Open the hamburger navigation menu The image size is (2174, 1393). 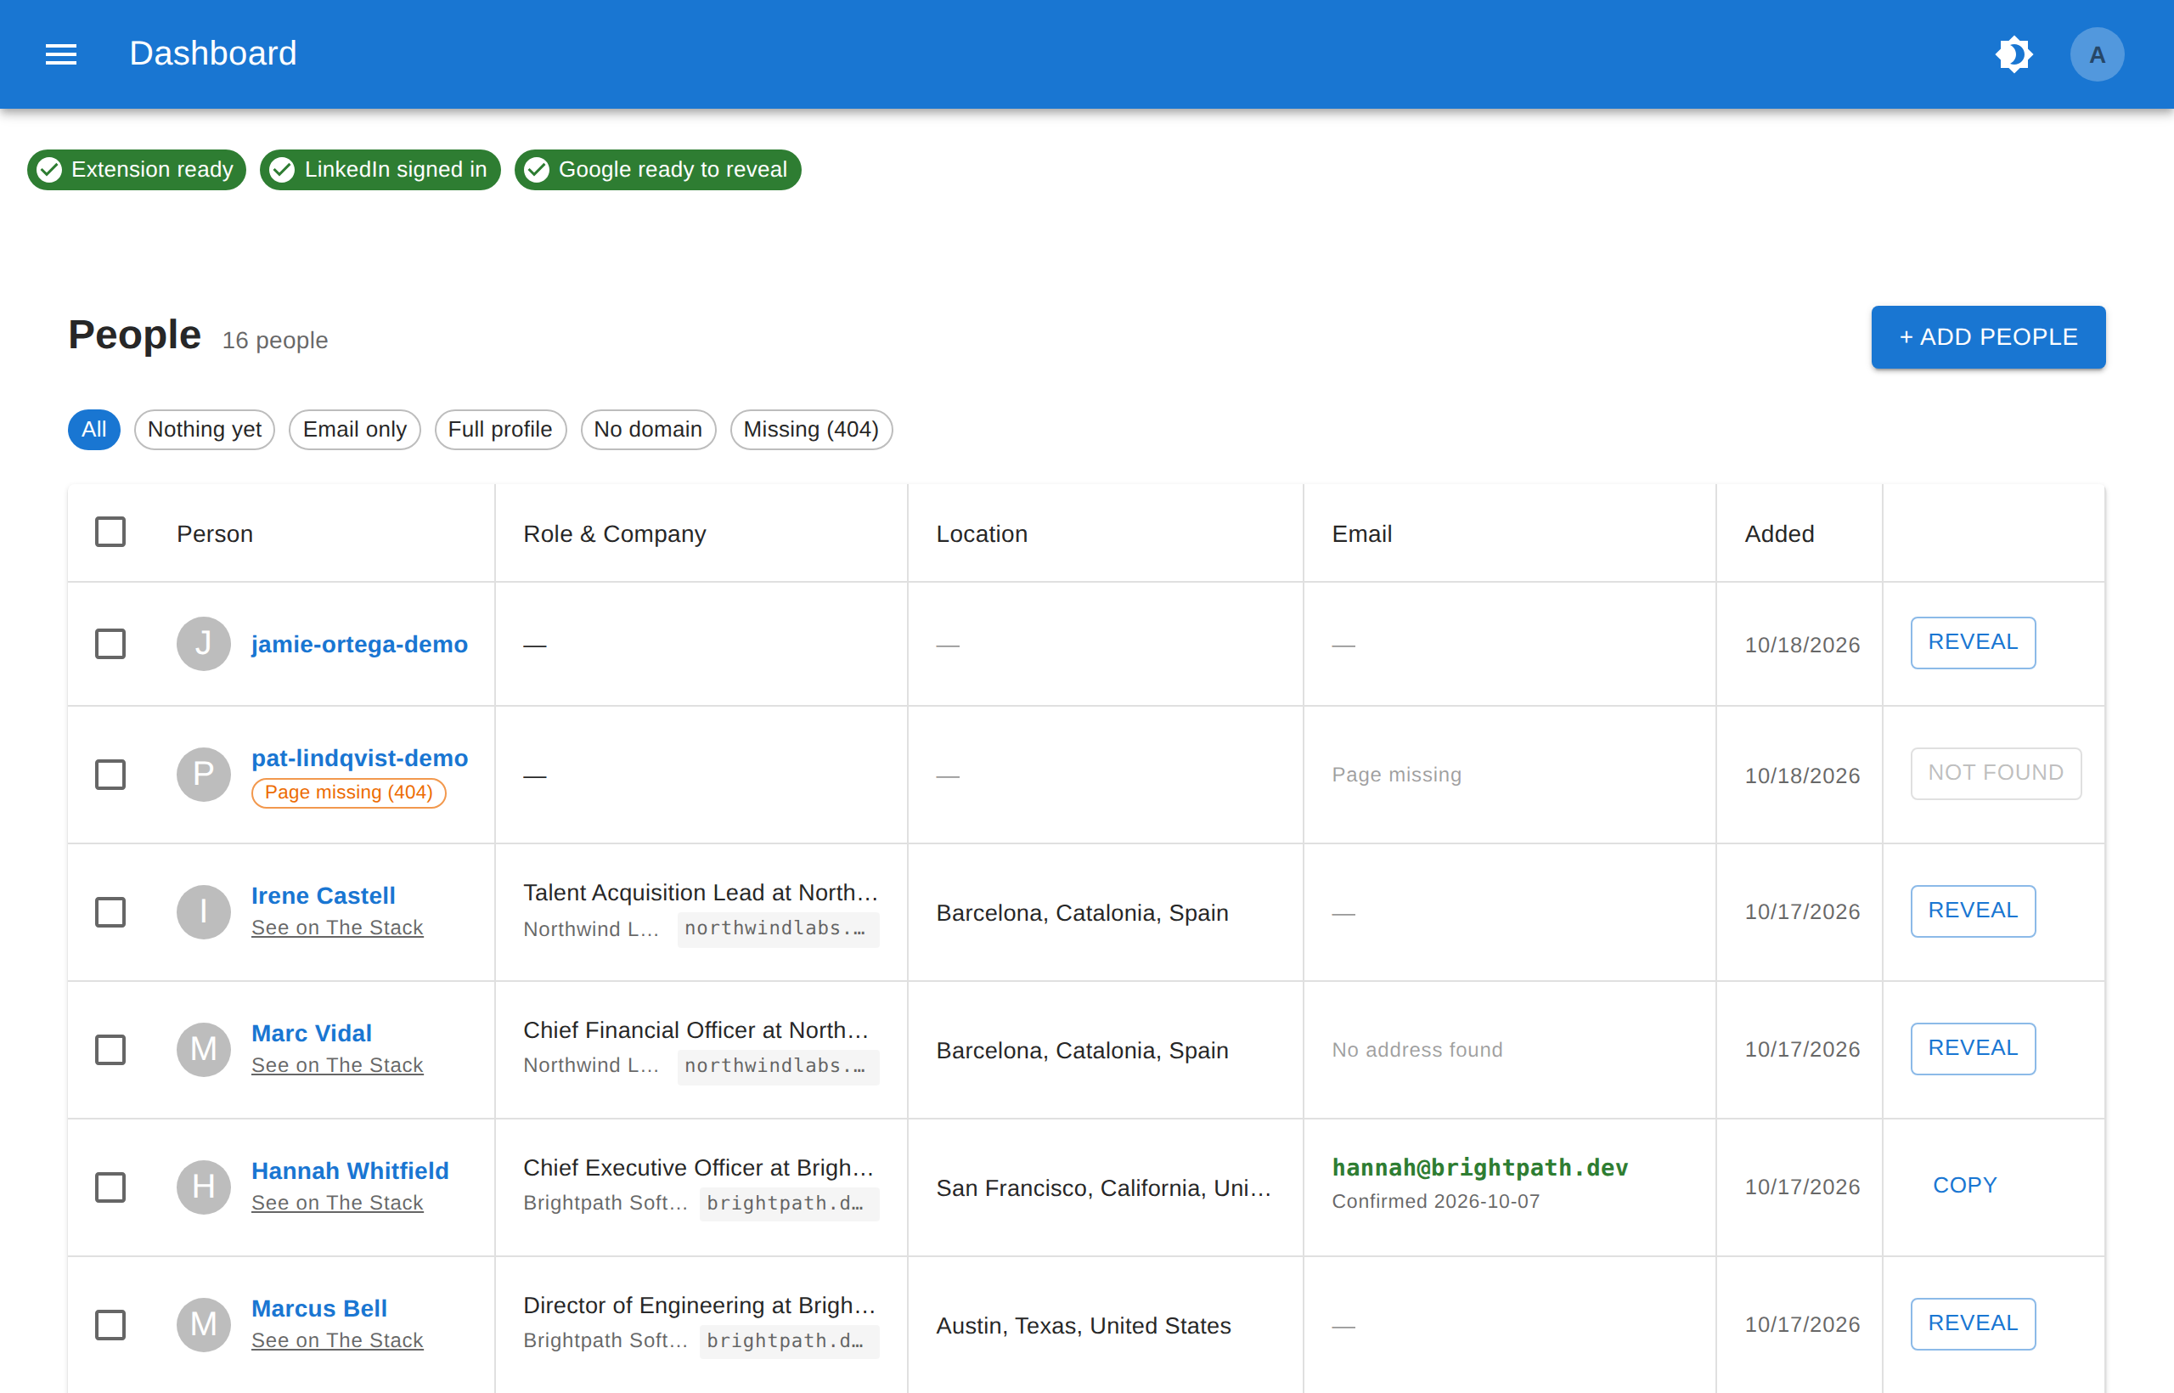(60, 54)
